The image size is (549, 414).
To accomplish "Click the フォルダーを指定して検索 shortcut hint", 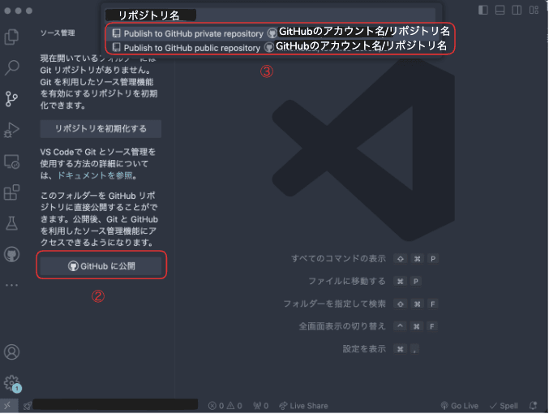I will point(334,304).
